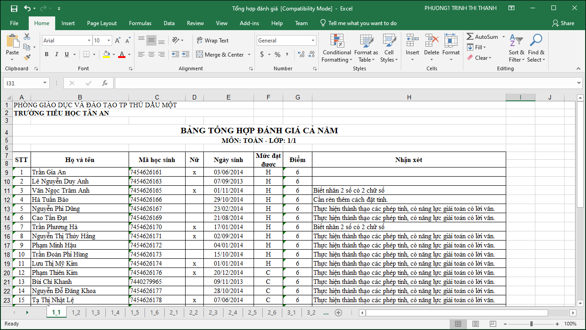This screenshot has height=330, width=586.
Task: Click the Share button
Action: pos(563,23)
